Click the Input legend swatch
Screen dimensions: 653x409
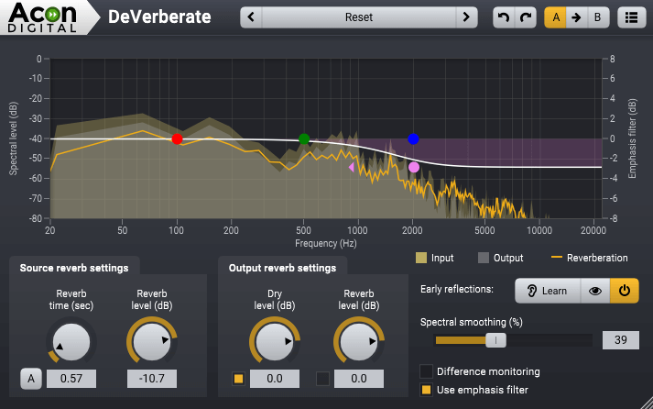421,258
